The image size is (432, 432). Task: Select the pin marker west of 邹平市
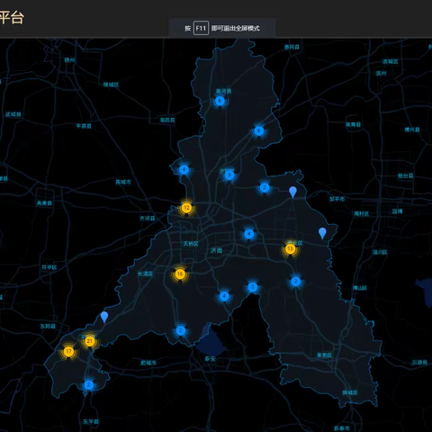[292, 192]
